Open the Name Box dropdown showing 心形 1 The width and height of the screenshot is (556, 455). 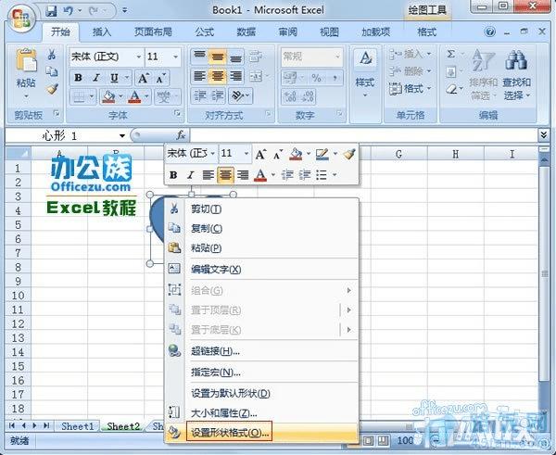122,136
